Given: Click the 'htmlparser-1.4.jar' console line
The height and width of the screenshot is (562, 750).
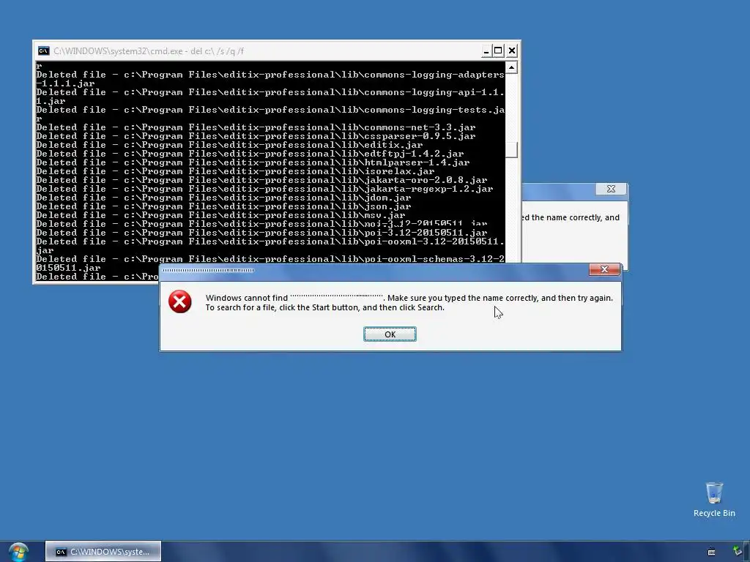Looking at the screenshot, I should point(253,162).
